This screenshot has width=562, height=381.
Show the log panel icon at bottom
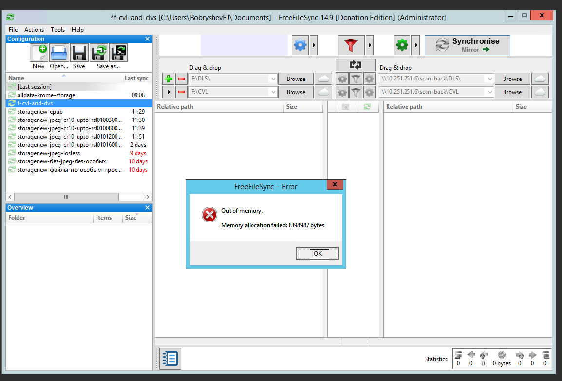coord(170,359)
